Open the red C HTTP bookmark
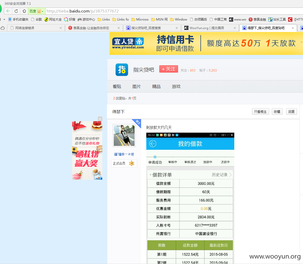 (295, 19)
